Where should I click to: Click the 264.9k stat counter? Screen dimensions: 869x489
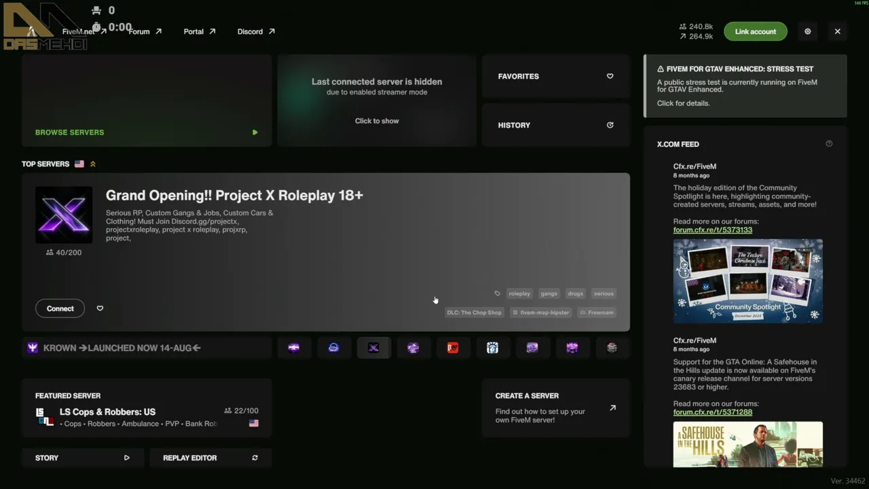click(x=696, y=37)
